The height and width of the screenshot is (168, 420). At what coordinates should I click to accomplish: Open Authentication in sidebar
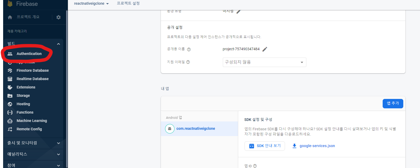29,54
